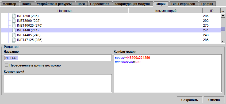Click into the Комментарий text area
The height and width of the screenshot is (104, 226).
pos(58,83)
